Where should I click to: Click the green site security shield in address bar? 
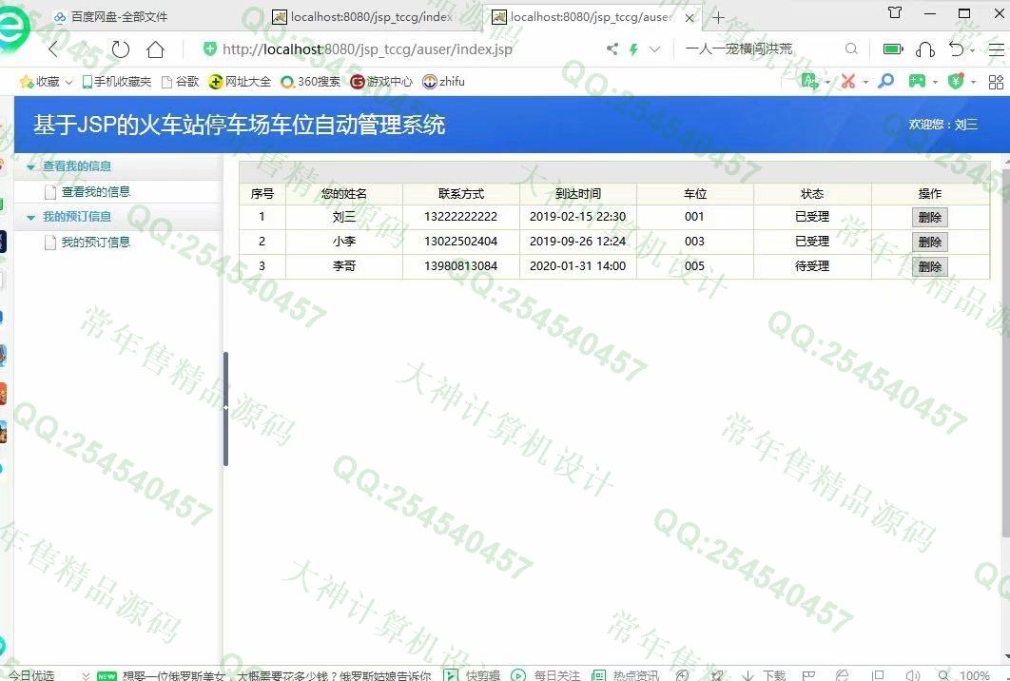pos(209,49)
